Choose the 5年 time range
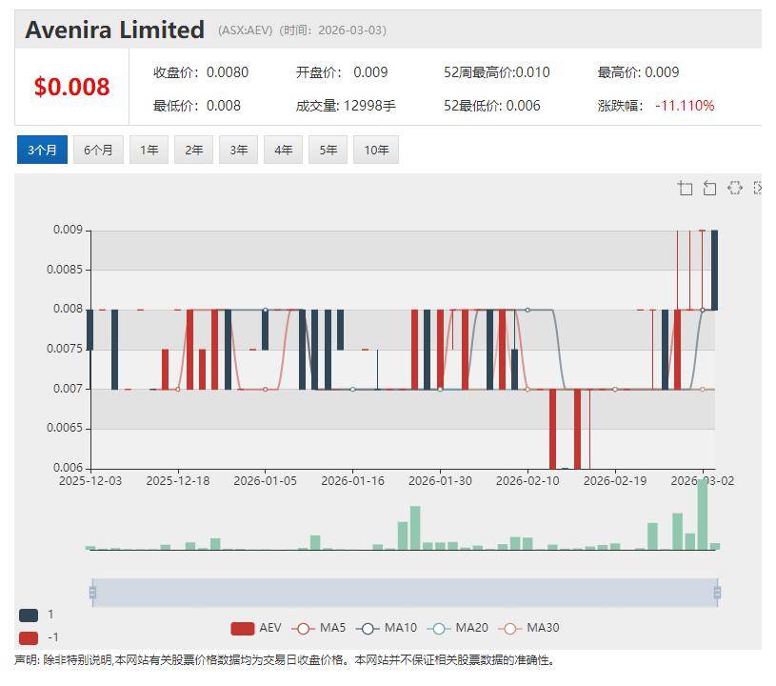 (328, 150)
